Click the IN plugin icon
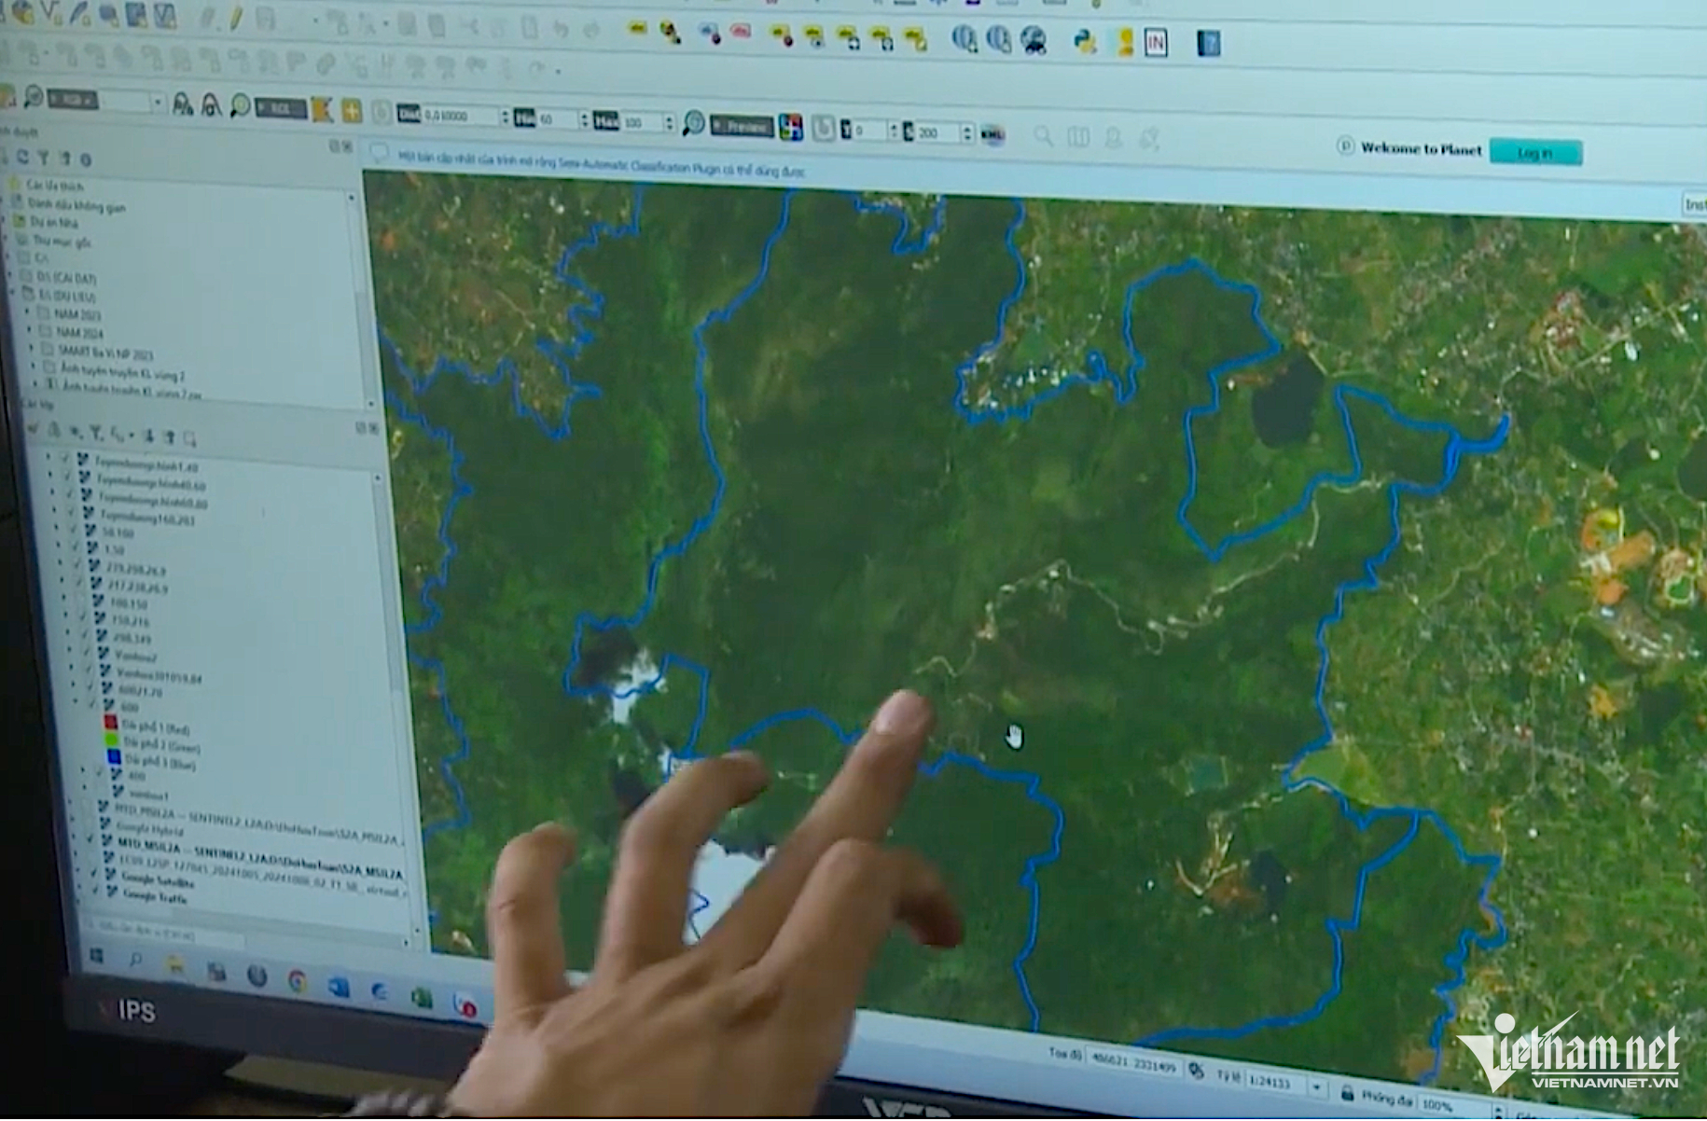This screenshot has width=1707, height=1121. [1155, 43]
